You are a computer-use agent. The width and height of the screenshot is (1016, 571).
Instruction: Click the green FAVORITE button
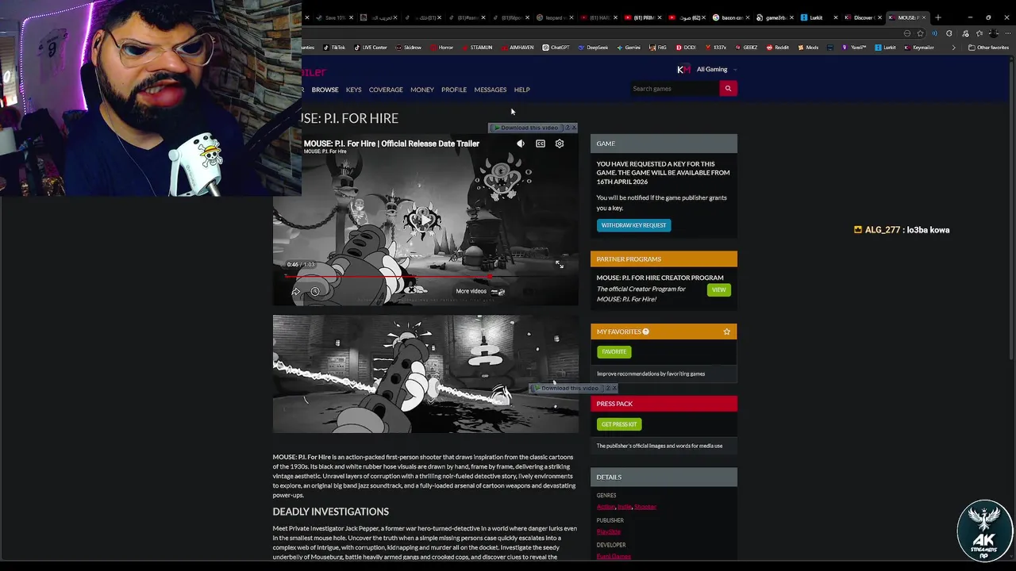[x=614, y=351]
